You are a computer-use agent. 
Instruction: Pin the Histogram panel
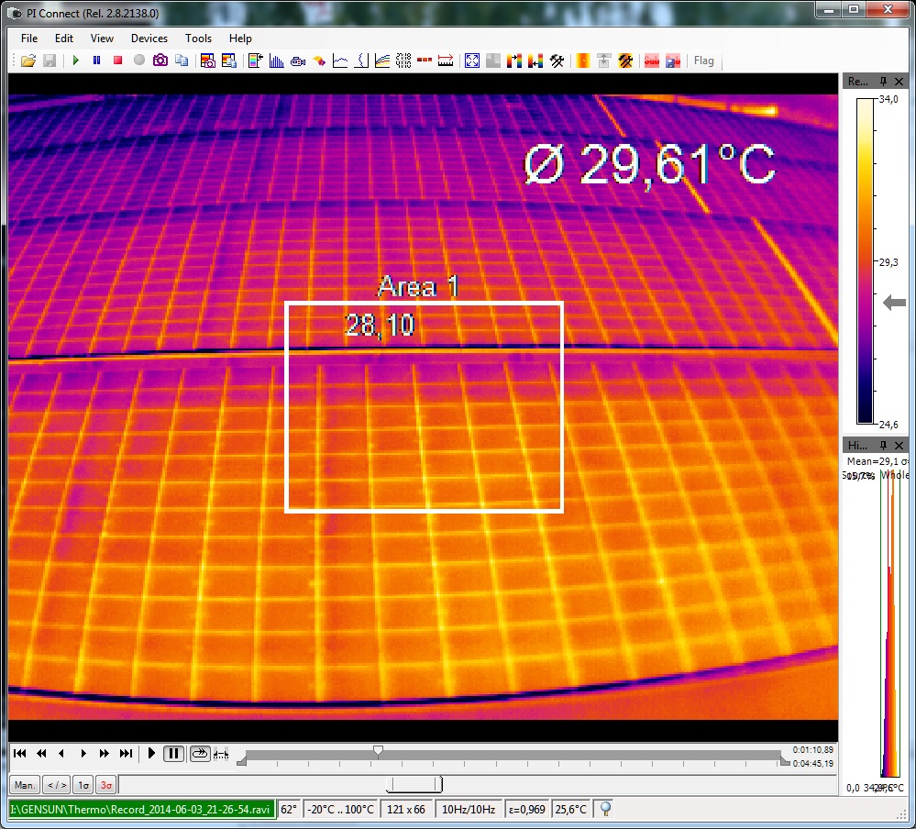(x=884, y=445)
